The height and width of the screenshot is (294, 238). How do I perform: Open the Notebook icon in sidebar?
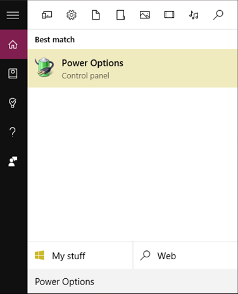click(13, 73)
